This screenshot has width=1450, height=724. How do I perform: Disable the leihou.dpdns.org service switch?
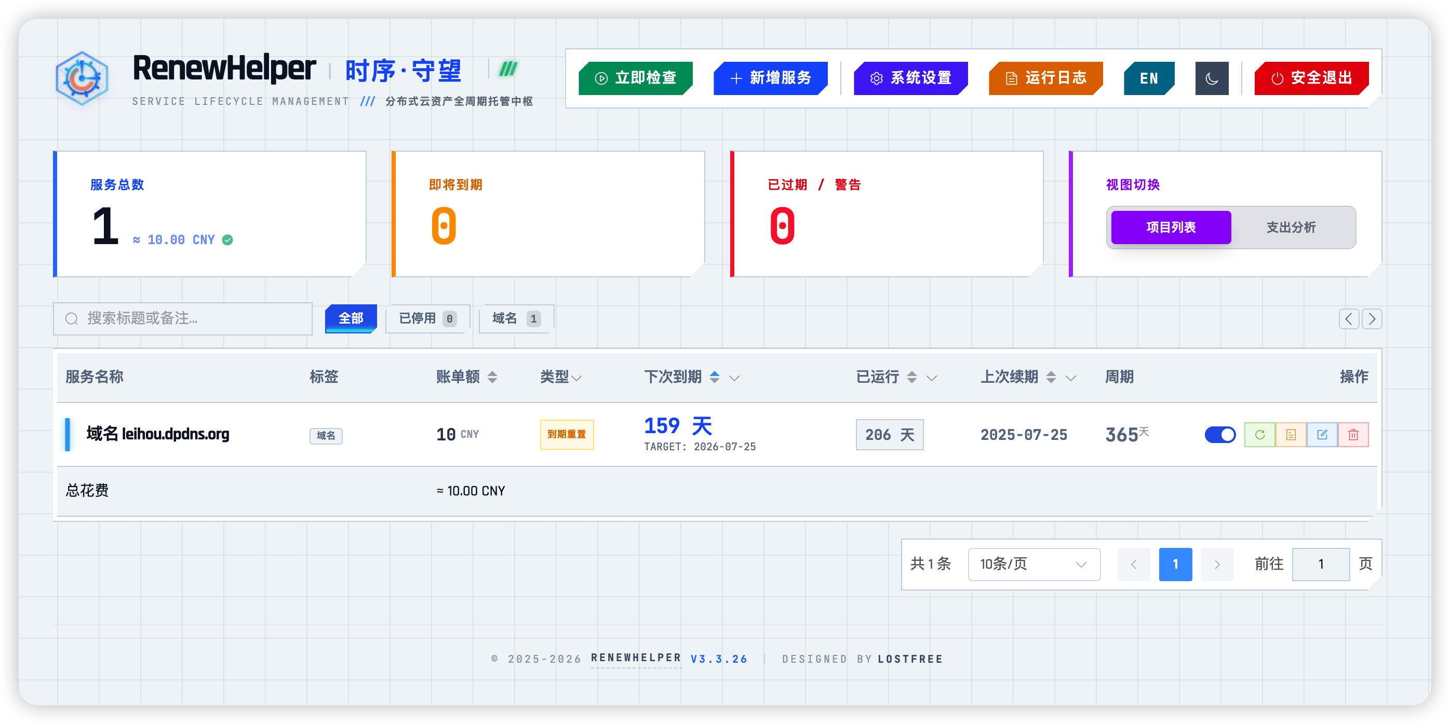click(x=1220, y=435)
